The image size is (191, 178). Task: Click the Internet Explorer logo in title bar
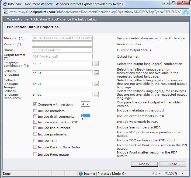[x=5, y=4]
